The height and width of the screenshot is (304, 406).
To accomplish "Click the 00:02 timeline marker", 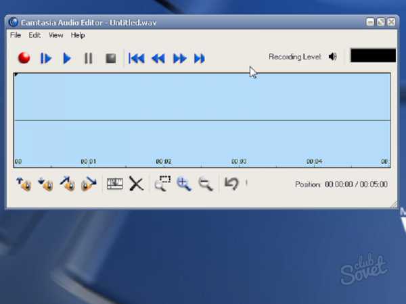I will tap(164, 161).
